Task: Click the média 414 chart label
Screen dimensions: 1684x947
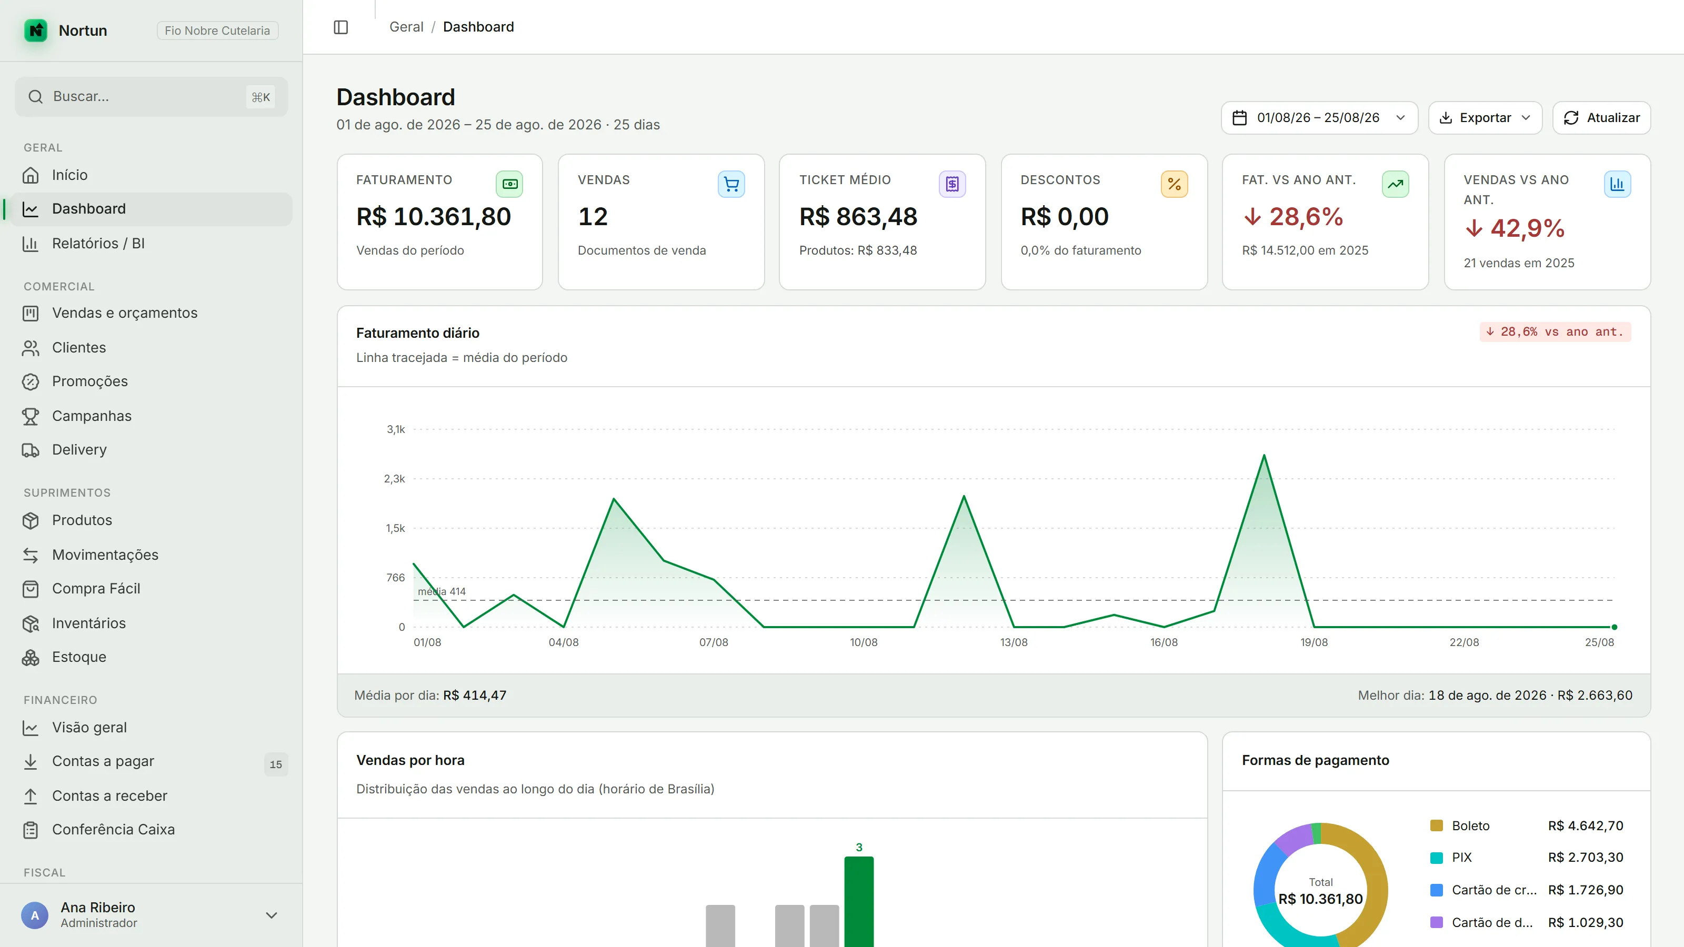Action: coord(442,591)
